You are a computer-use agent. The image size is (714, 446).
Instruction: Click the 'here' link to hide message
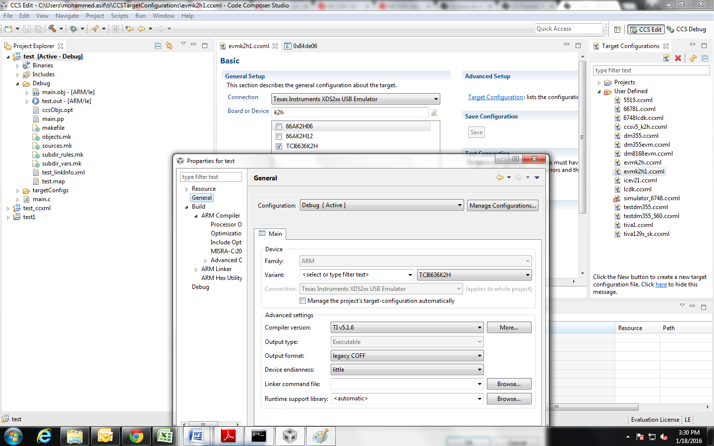(x=661, y=284)
